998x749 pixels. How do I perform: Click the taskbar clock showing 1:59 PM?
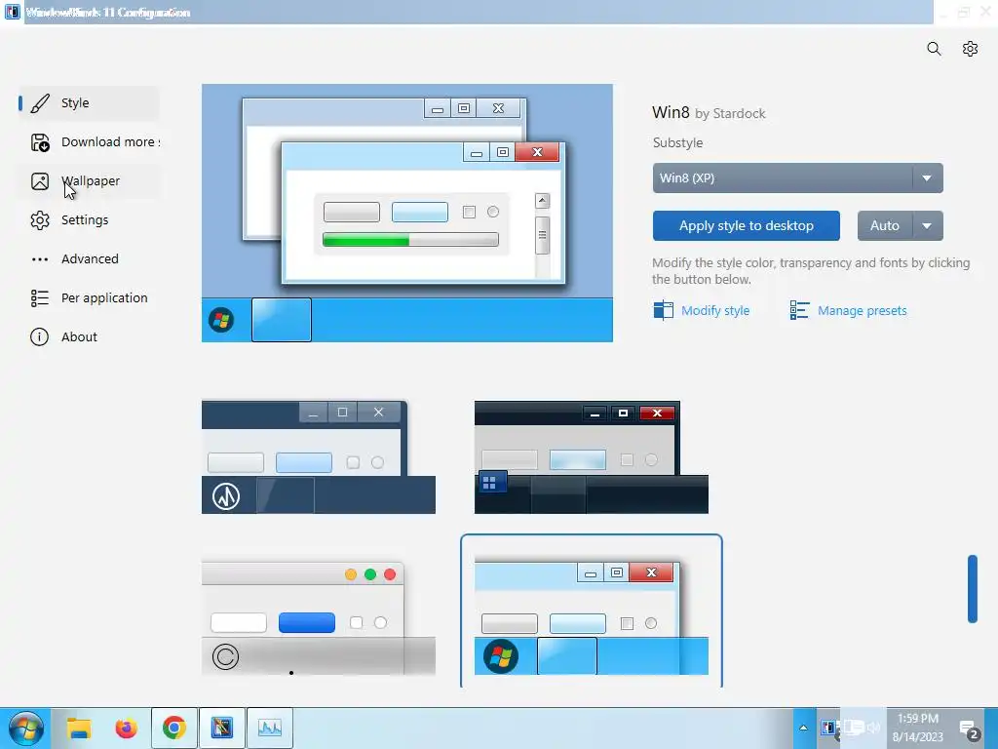(918, 728)
